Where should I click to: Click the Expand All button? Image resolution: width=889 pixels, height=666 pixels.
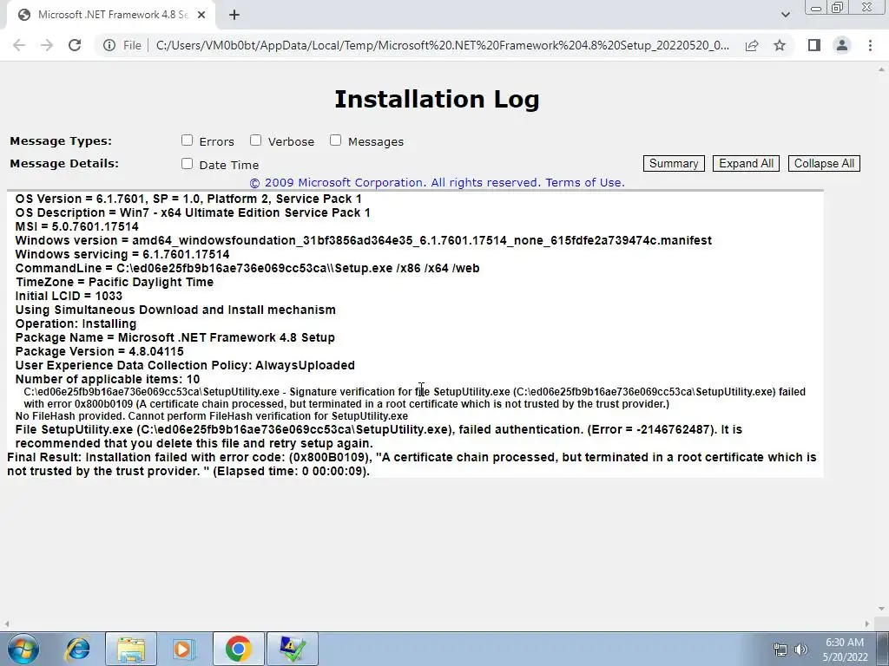[x=746, y=163]
